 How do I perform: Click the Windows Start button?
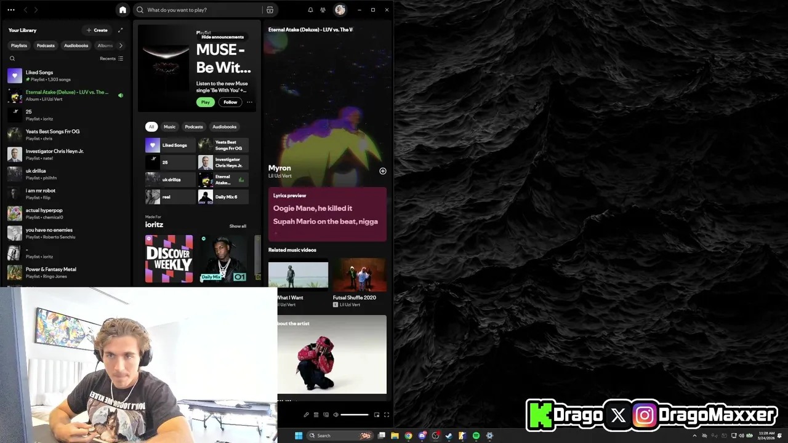click(x=299, y=436)
